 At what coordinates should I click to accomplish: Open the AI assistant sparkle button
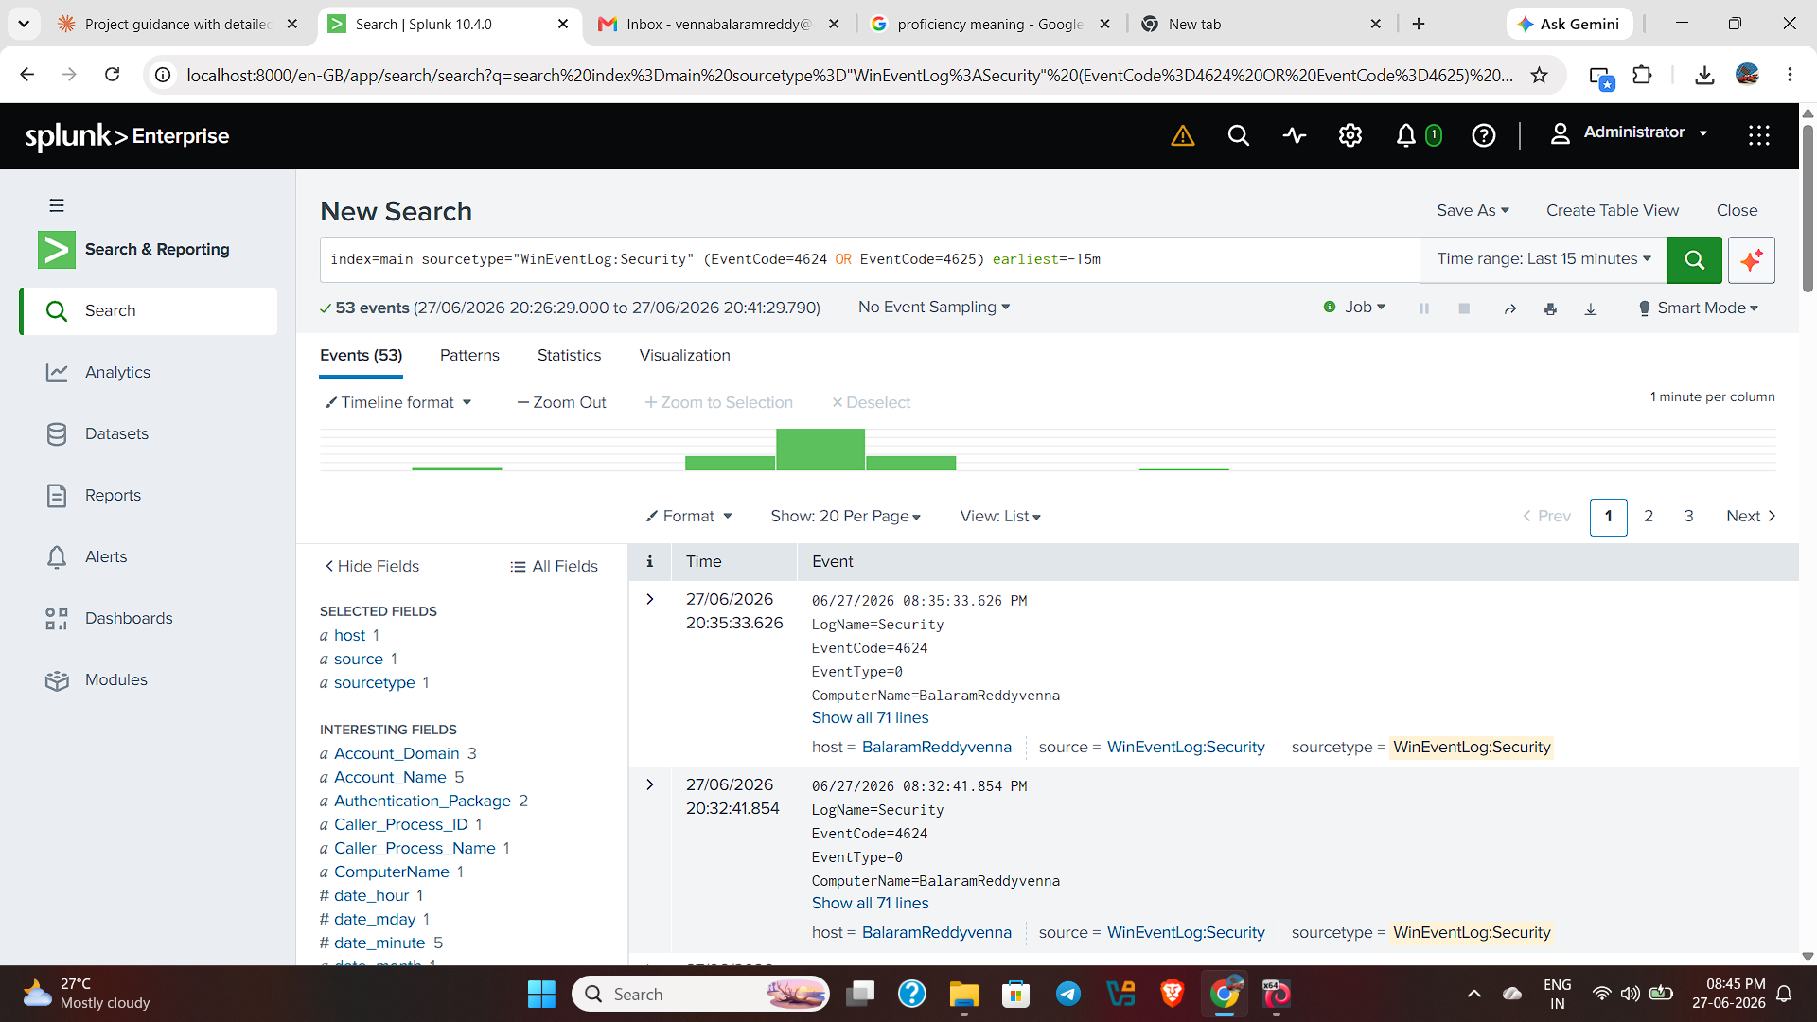point(1752,259)
